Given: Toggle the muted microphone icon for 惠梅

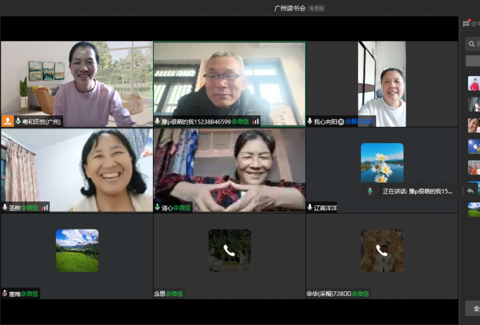Looking at the screenshot, I should [x=5, y=294].
